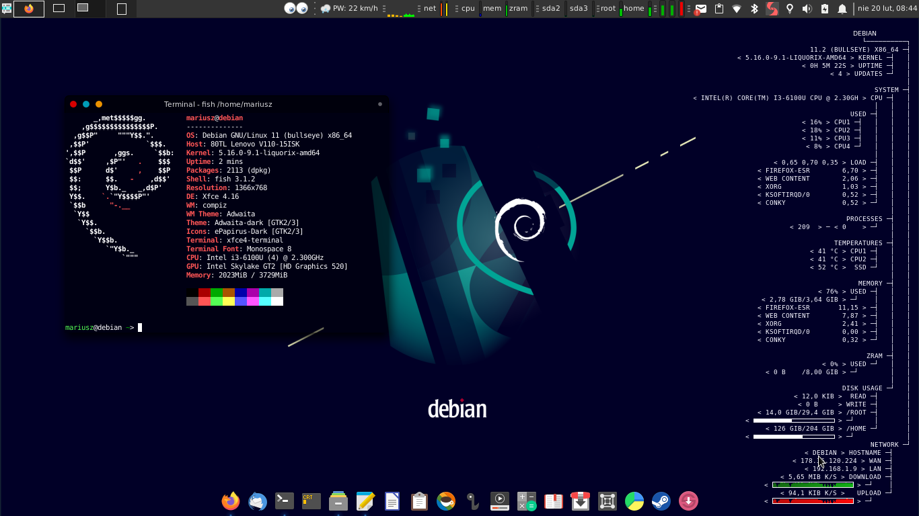Click the fish prompt mariusz@debian in terminal

94,328
